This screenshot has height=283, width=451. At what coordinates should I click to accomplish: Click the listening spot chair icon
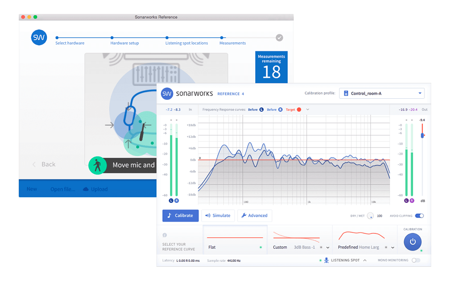click(327, 260)
